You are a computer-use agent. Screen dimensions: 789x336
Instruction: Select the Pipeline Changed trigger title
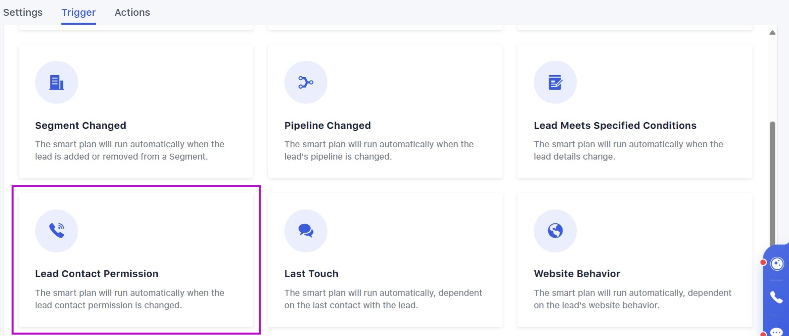pyautogui.click(x=327, y=126)
